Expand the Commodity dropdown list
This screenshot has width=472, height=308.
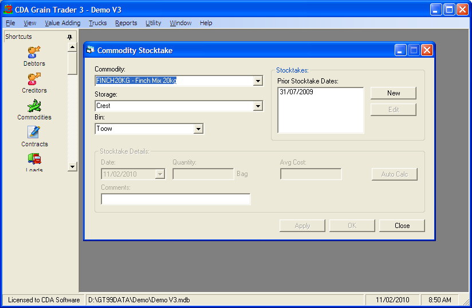(258, 81)
